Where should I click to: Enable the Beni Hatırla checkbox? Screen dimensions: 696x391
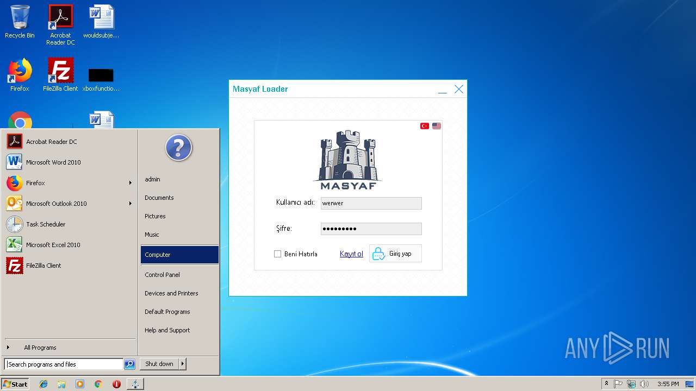pyautogui.click(x=277, y=254)
